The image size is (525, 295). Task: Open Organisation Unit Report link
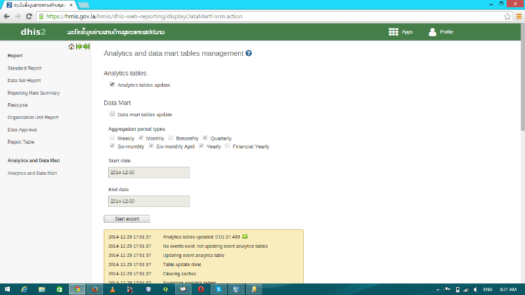coord(33,118)
